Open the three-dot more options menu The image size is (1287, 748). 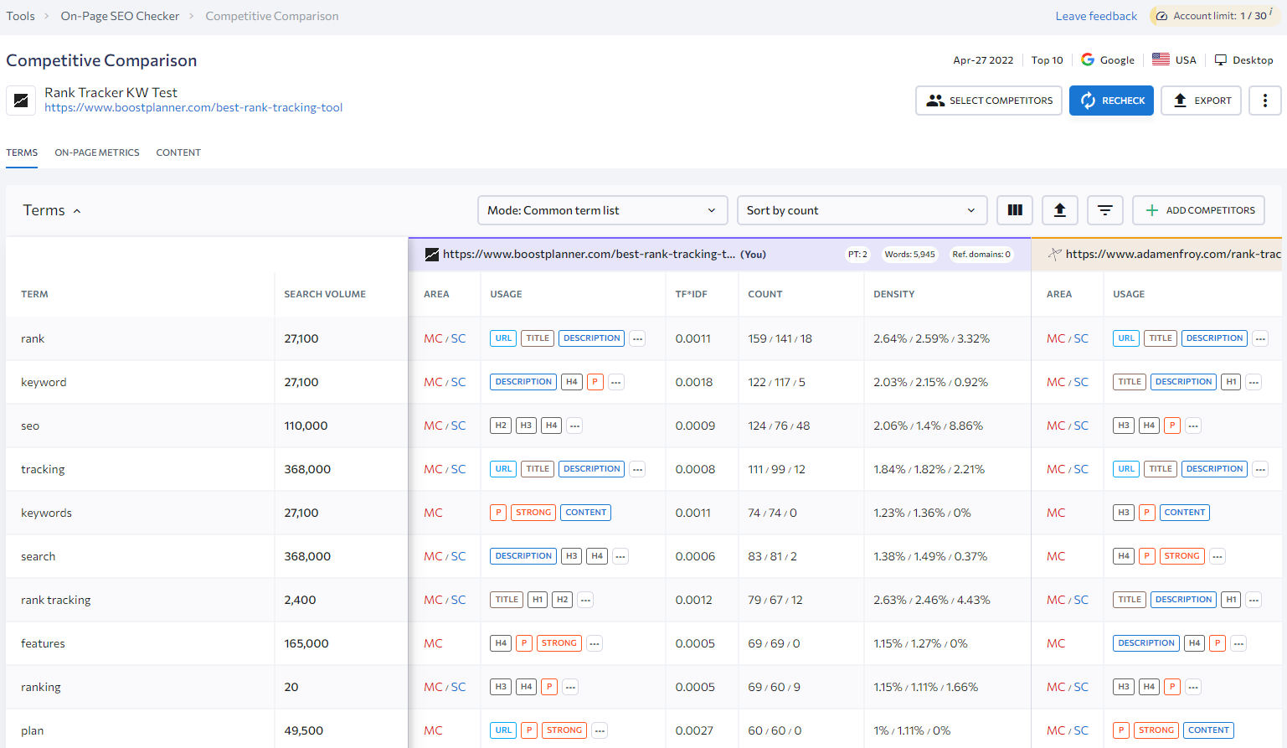1264,101
